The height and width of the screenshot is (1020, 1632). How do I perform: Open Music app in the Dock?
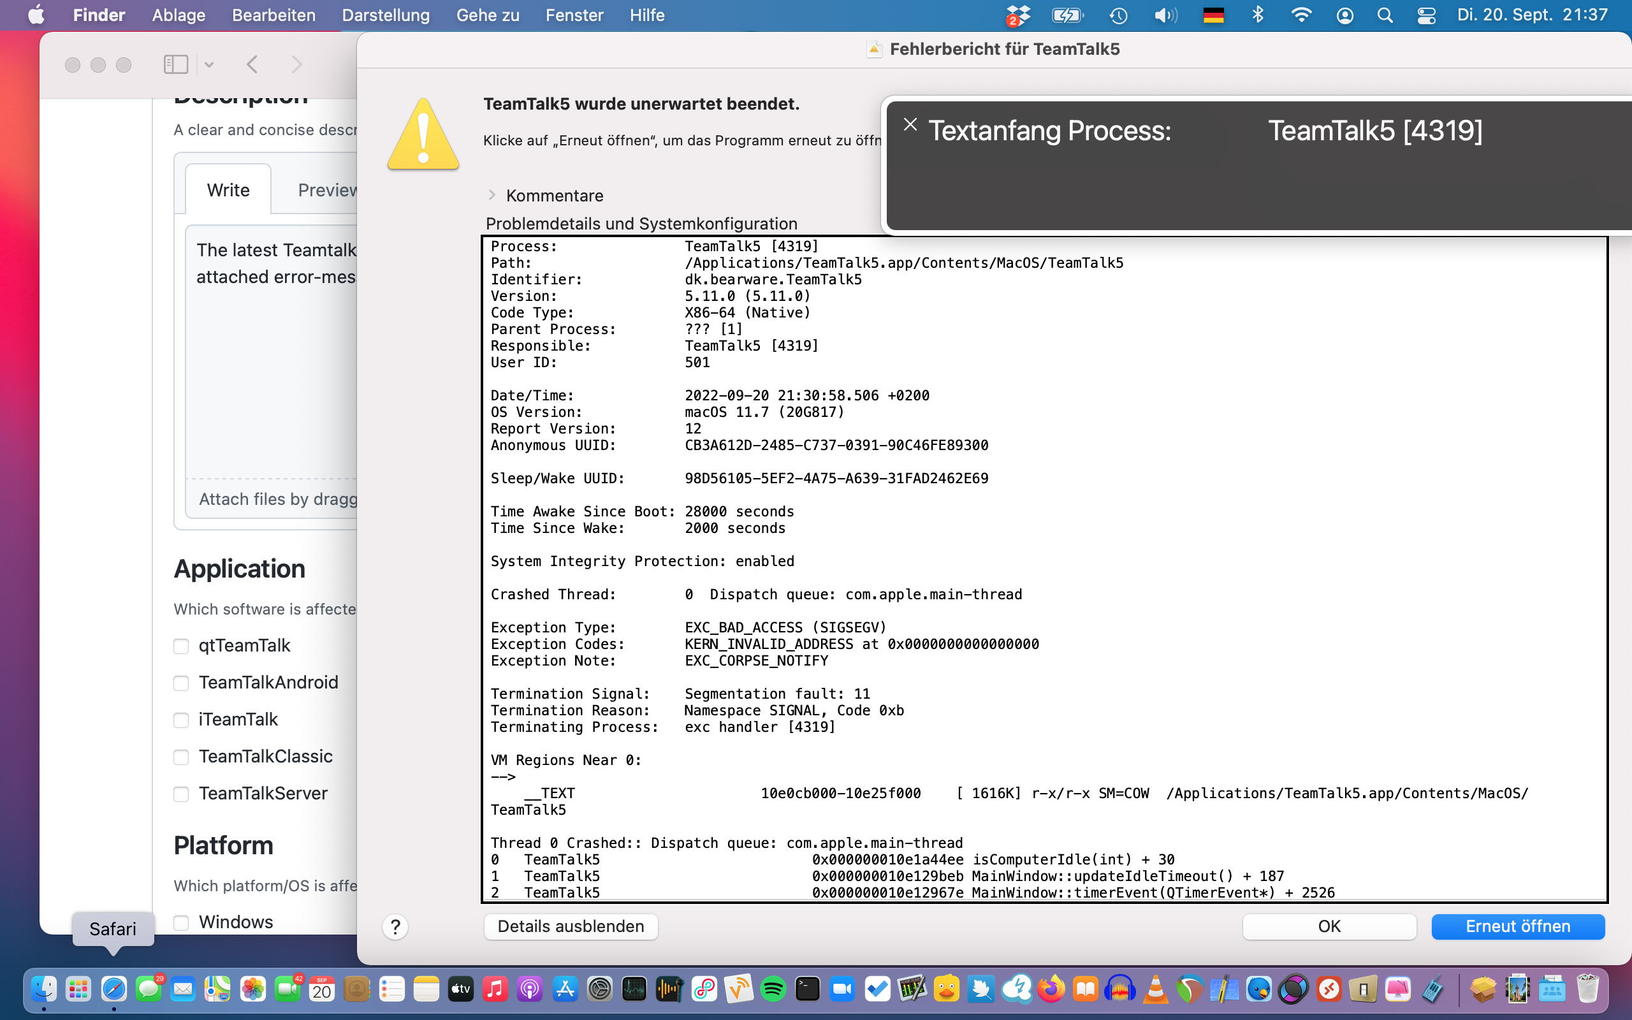496,989
